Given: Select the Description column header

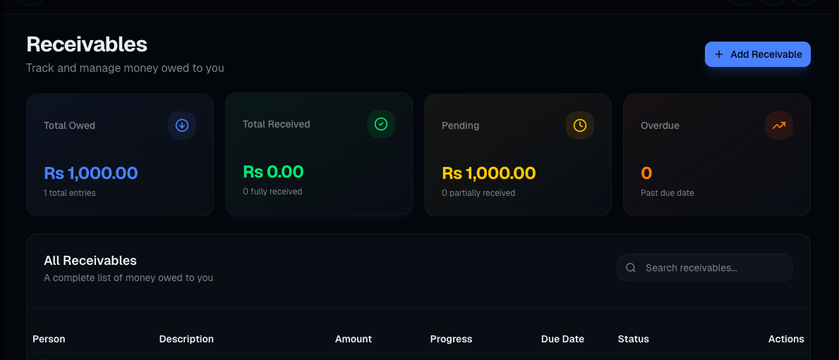Looking at the screenshot, I should (186, 339).
